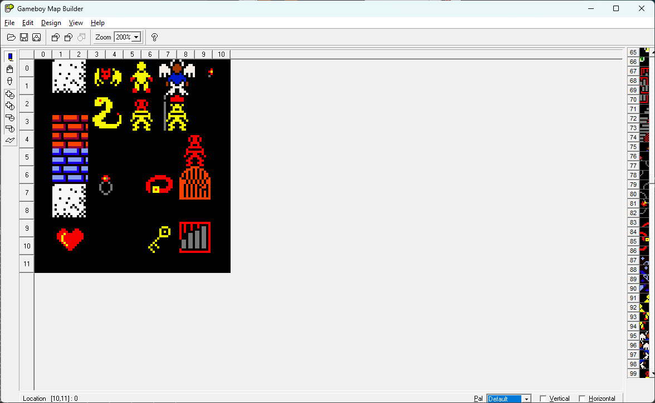Click the orange arched door on the map
655x403 pixels.
(x=195, y=183)
